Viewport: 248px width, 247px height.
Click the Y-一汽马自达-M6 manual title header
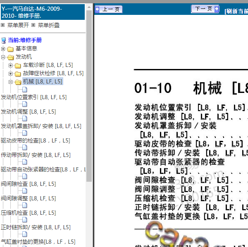tap(43, 12)
